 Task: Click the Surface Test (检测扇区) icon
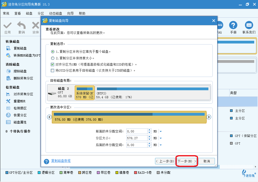(x=8, y=108)
